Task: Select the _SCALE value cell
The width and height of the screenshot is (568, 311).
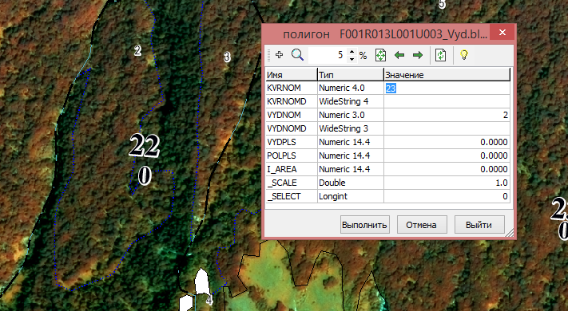Action: click(447, 183)
